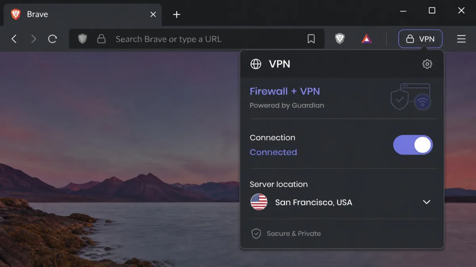This screenshot has height=267, width=476.
Task: Open the Brave lion Shields toolbar icon
Action: 340,39
